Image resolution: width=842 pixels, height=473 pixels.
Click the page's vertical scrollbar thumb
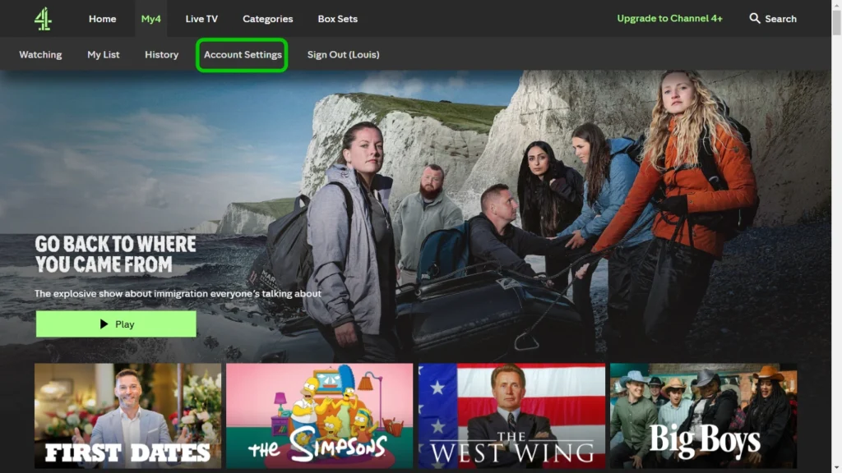pos(836,21)
